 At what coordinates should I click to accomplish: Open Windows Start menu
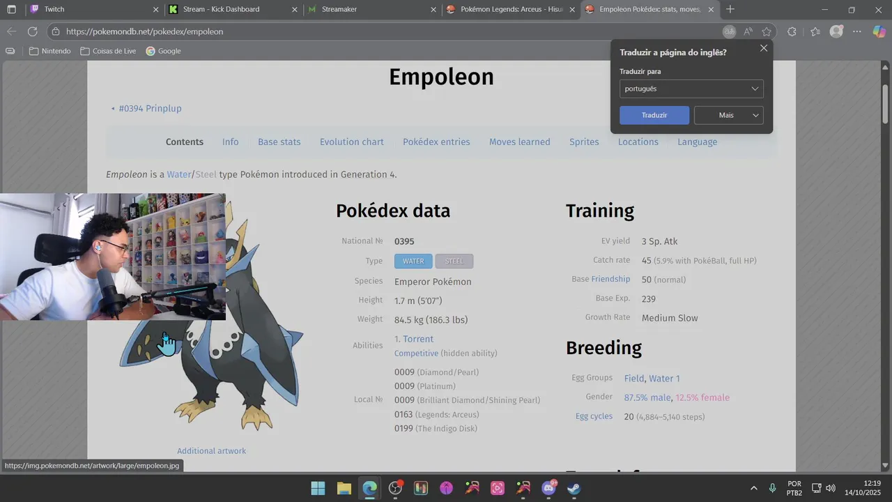pos(318,488)
